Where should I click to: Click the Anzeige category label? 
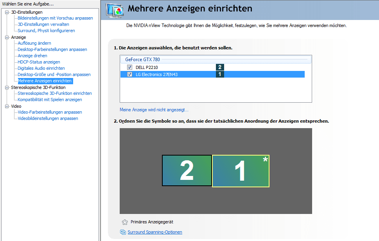pos(18,37)
